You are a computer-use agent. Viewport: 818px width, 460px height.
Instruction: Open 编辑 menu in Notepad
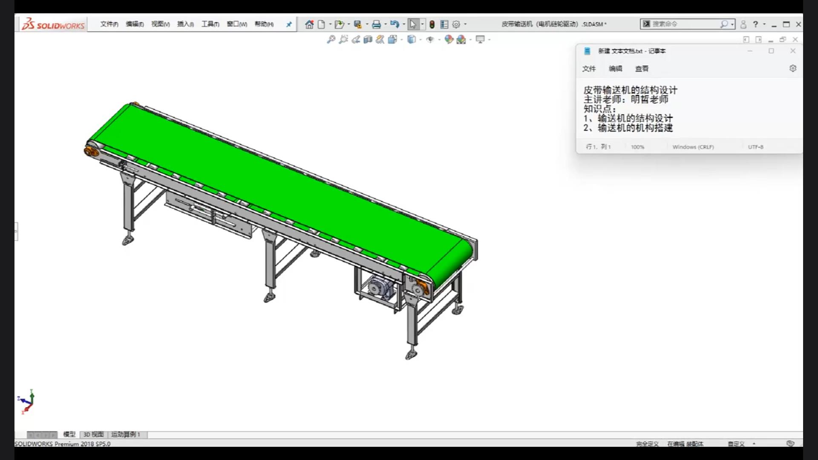point(615,69)
